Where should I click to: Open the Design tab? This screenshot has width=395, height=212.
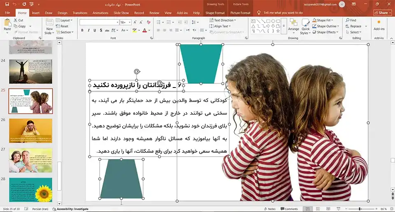[62, 13]
